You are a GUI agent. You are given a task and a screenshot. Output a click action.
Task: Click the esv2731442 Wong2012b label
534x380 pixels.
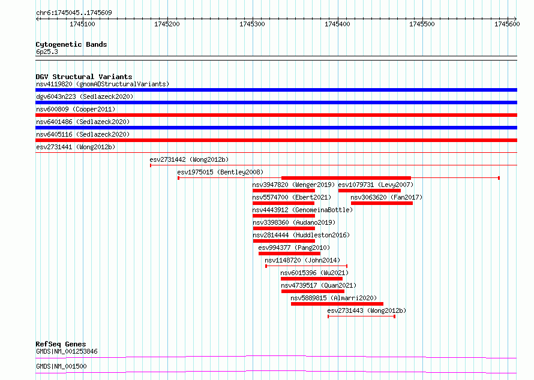tap(189, 159)
